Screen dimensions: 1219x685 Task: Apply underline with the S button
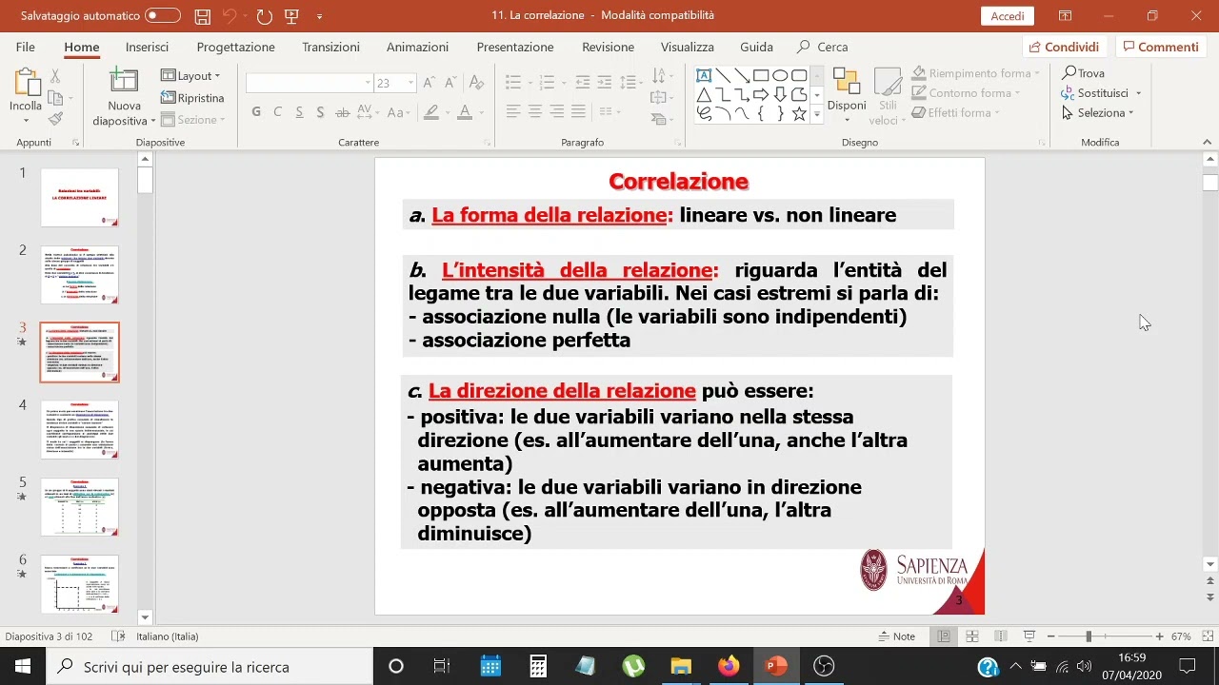[x=299, y=111]
